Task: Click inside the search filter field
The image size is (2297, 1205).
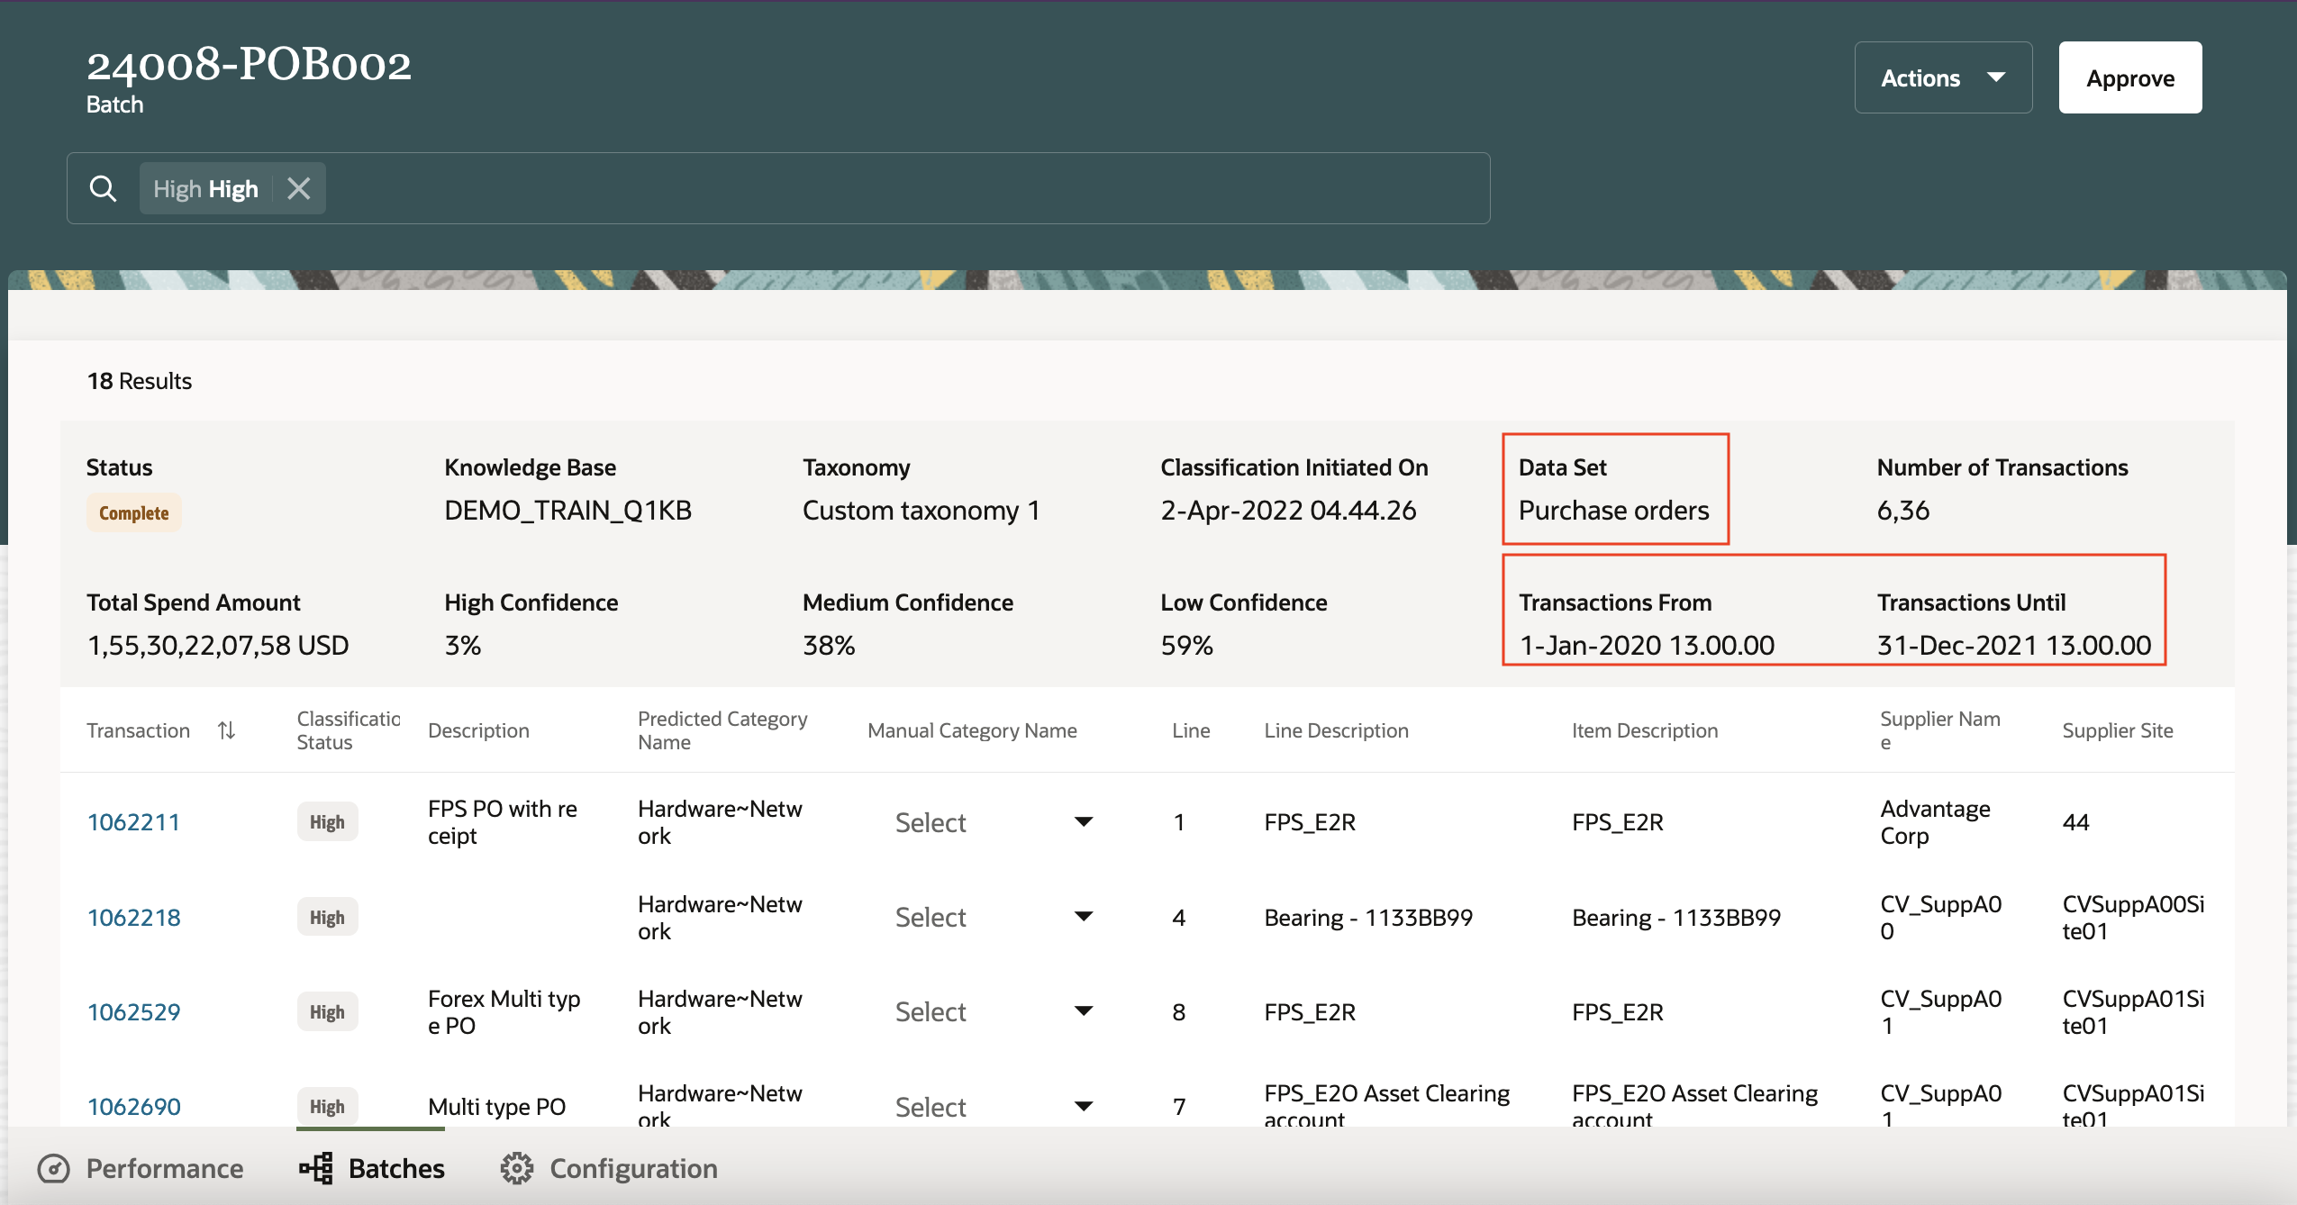Action: click(901, 188)
